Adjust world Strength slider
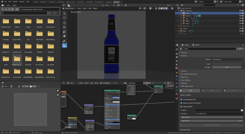Screen dimensions: 245x134 click(x=226, y=67)
